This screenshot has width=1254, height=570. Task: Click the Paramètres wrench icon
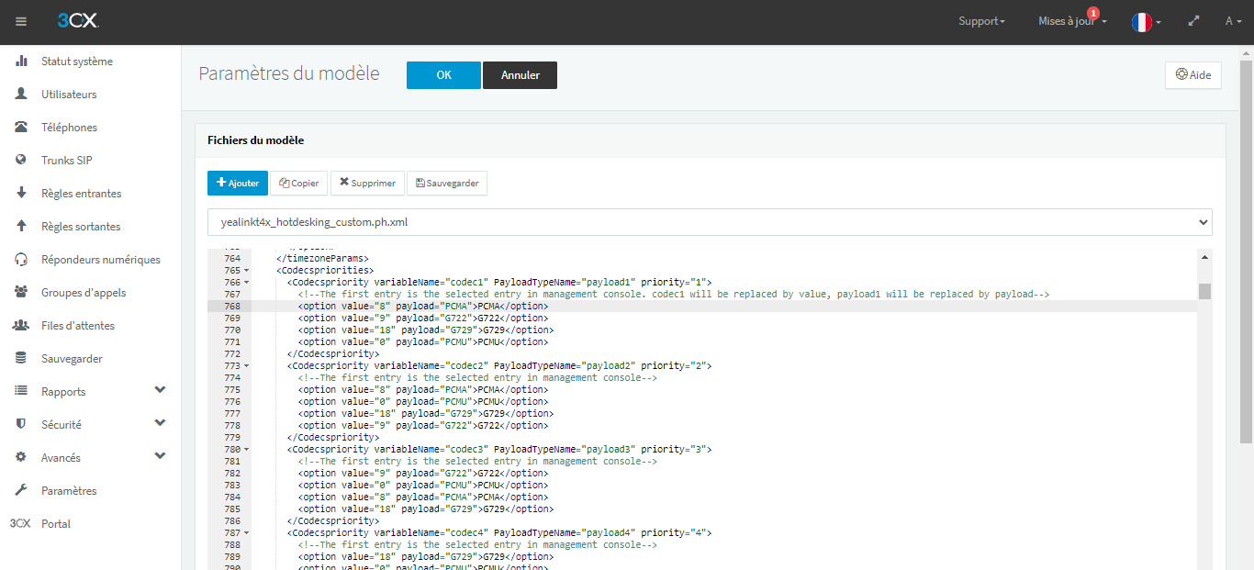21,491
